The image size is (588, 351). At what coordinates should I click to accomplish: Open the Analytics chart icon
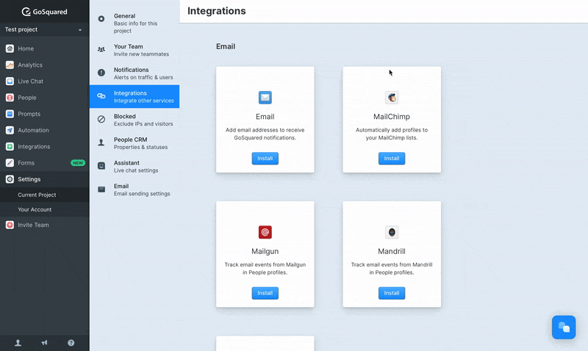10,65
